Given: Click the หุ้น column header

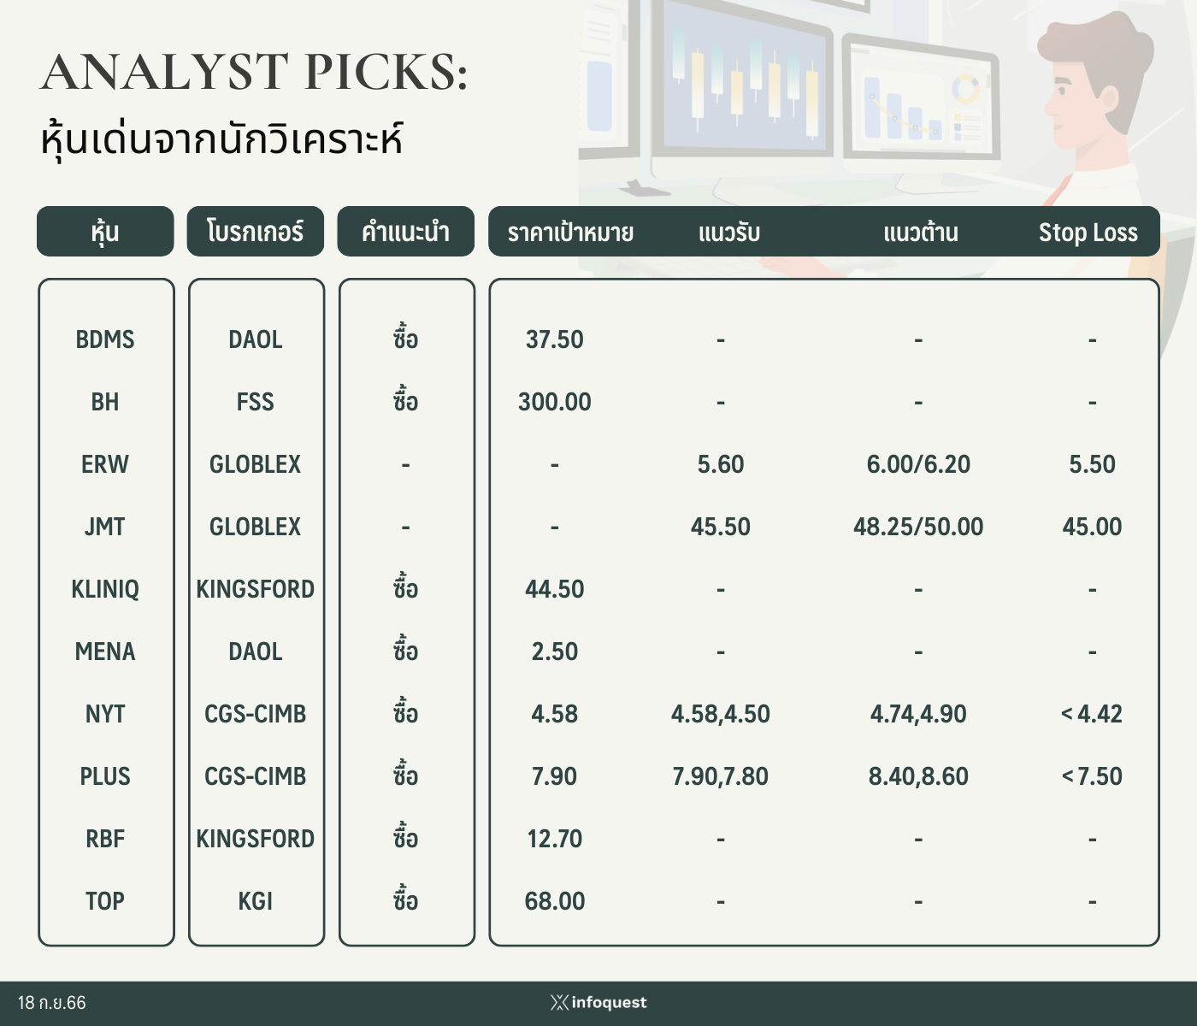Looking at the screenshot, I should pos(105,231).
